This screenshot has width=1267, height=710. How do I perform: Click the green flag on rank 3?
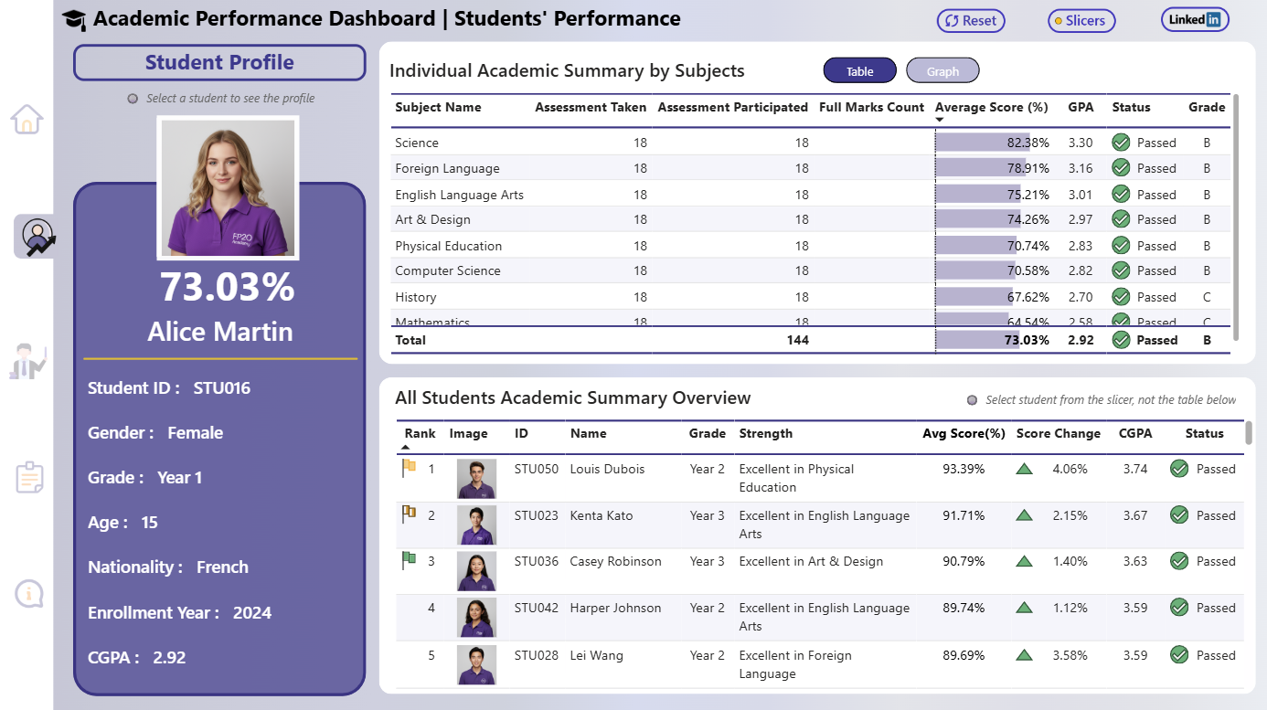(410, 560)
